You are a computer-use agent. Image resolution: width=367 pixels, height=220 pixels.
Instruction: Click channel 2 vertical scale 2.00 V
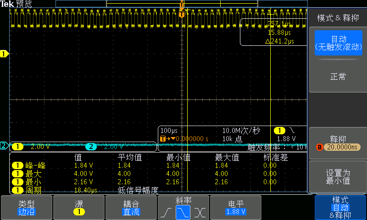coord(113,147)
